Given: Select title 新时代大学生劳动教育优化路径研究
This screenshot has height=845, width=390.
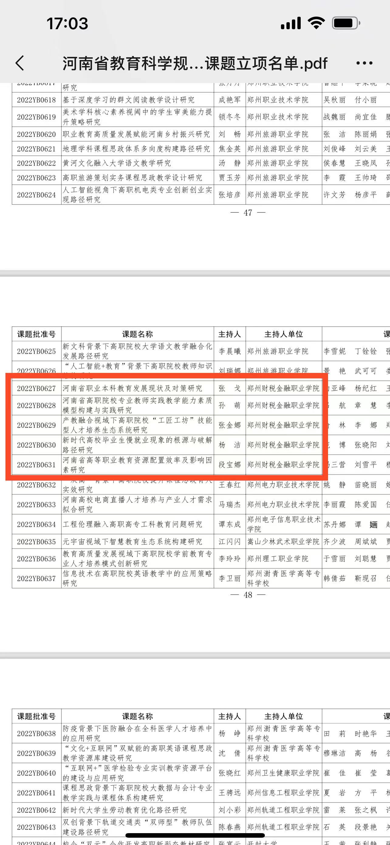Looking at the screenshot, I should click(x=125, y=810).
